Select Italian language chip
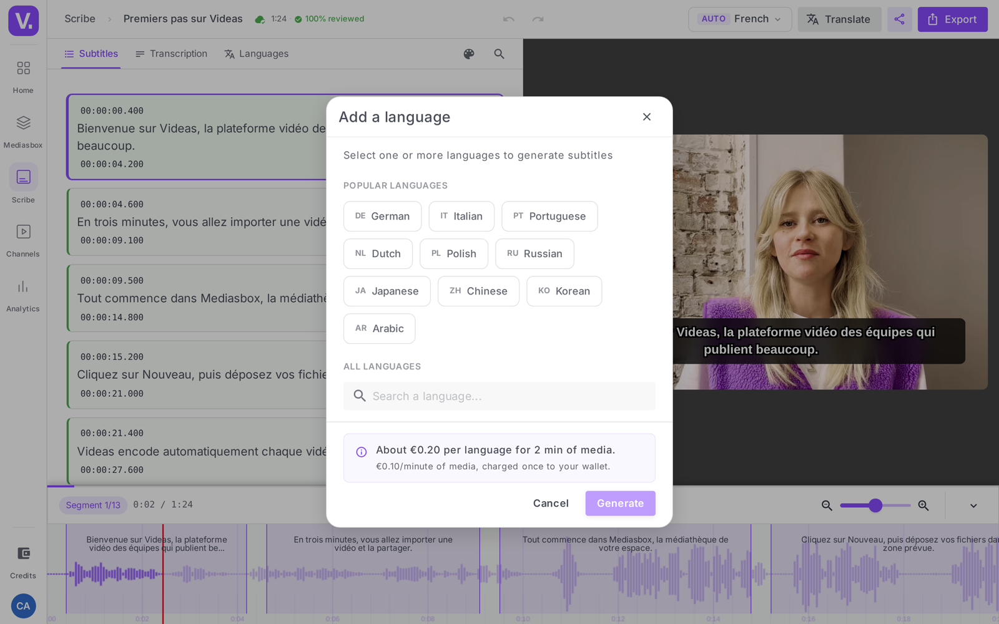 (x=461, y=217)
